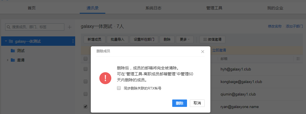Expand the 邀请 department tree node
306x114 pixels.
click(x=7, y=60)
